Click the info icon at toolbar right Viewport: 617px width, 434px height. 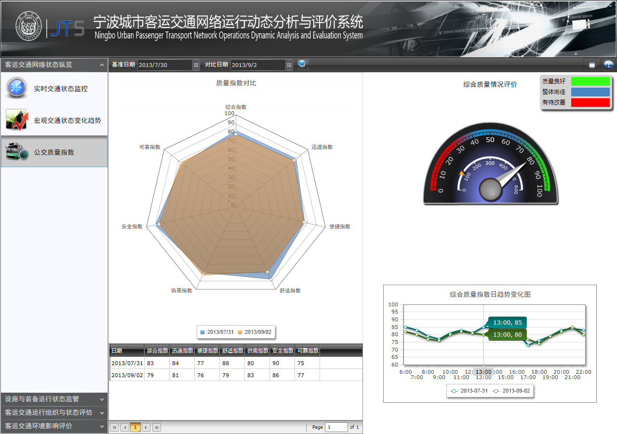click(x=609, y=65)
